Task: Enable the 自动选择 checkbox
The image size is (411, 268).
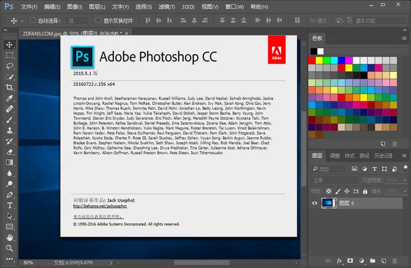Action: pyautogui.click(x=33, y=20)
